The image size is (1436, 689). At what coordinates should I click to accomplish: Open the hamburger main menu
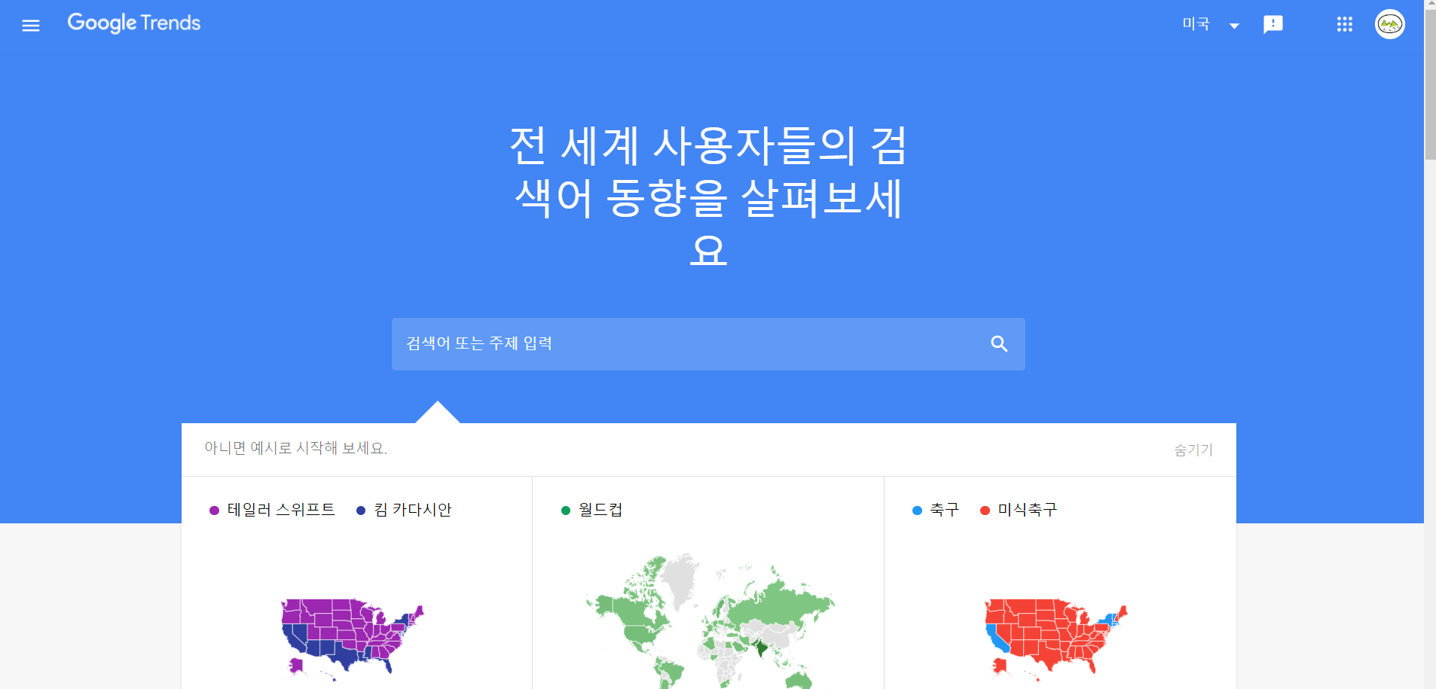click(x=31, y=26)
